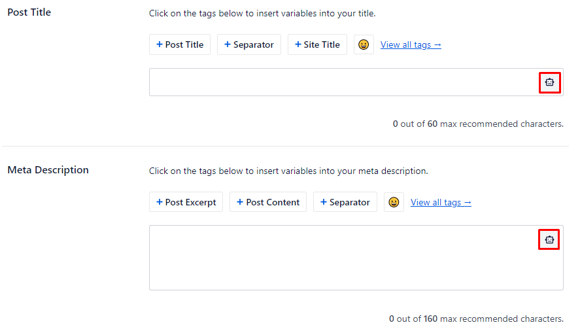Insert the Site Title tag
This screenshot has width=580, height=329.
point(317,44)
